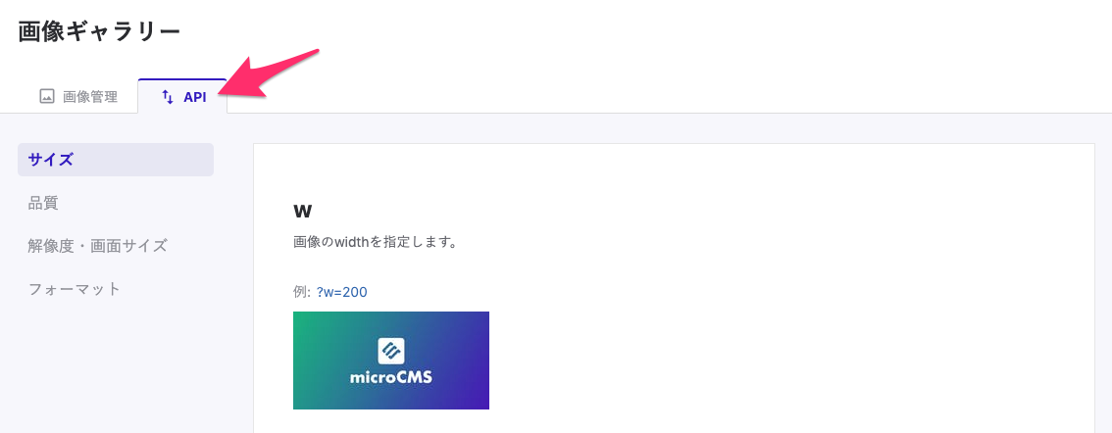Click the 画像のwidthを指定します description text
The height and width of the screenshot is (433, 1112).
tap(374, 242)
